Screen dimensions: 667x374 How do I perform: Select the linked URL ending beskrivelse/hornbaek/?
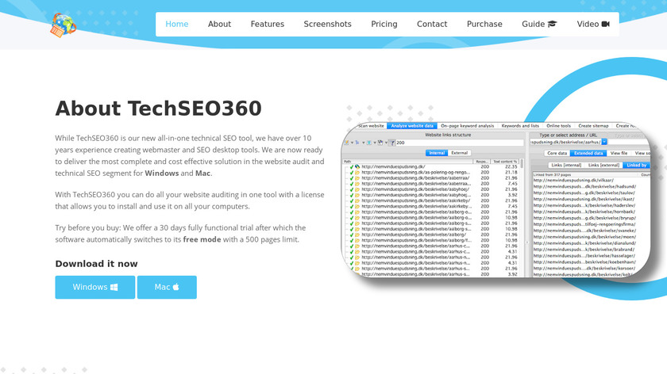pyautogui.click(x=584, y=212)
